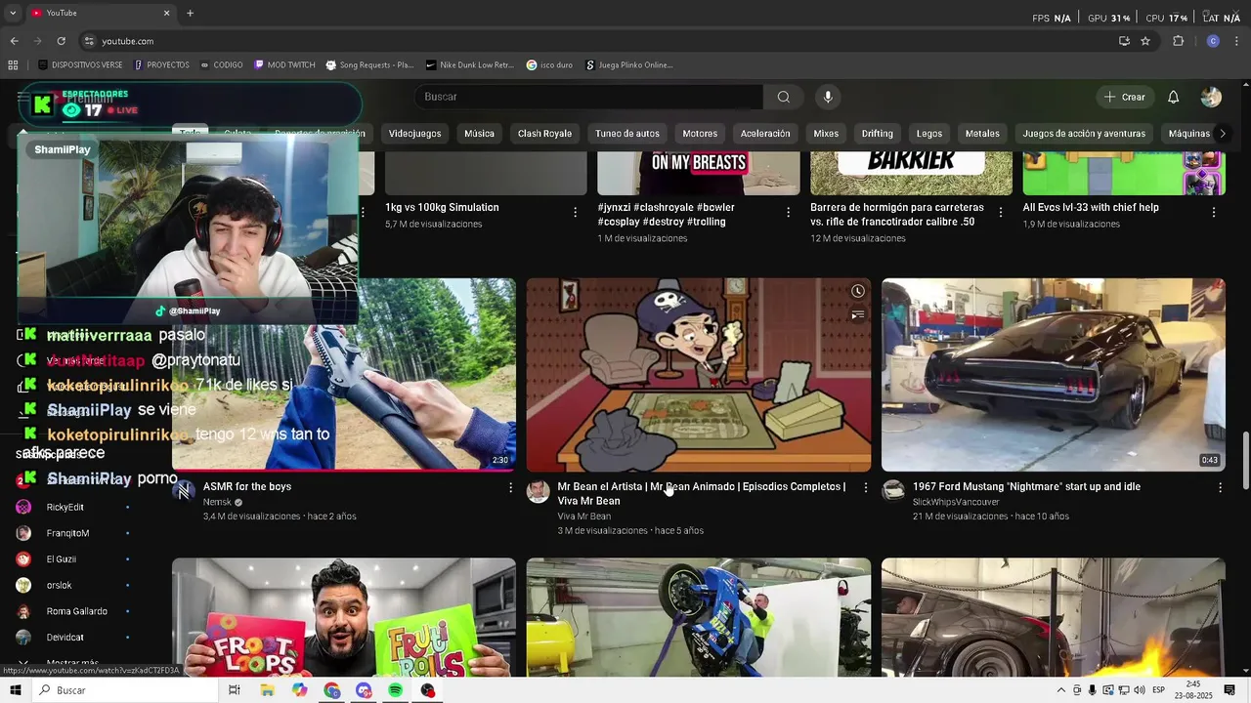The image size is (1251, 703).
Task: Open the Chrome profile avatar
Action: (x=1213, y=41)
